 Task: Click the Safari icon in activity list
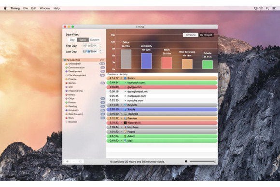point(125,78)
